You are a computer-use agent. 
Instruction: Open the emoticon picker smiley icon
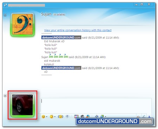(x=44, y=117)
